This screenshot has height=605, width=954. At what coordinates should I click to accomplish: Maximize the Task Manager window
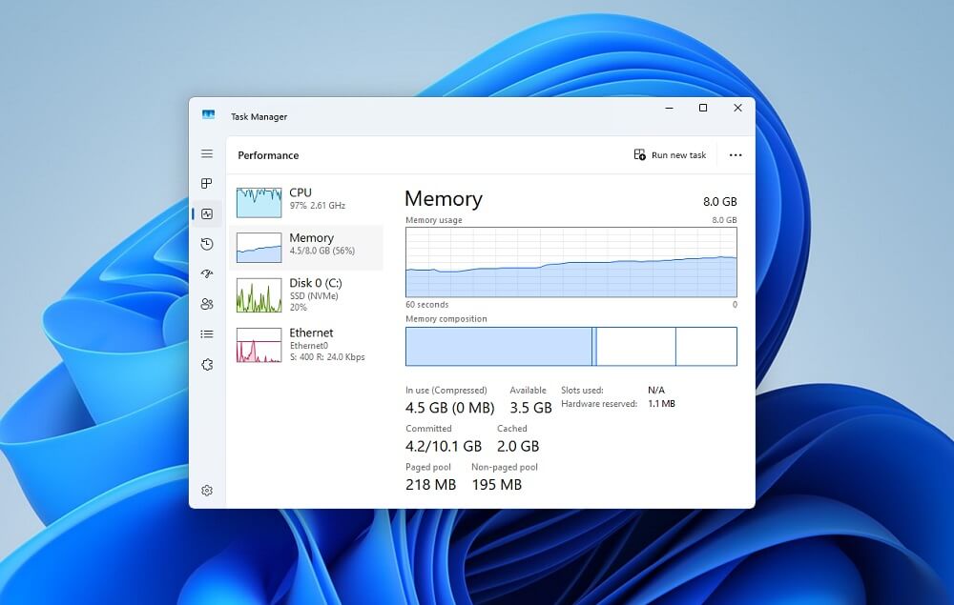tap(703, 108)
